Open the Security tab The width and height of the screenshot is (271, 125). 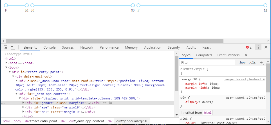point(174,47)
